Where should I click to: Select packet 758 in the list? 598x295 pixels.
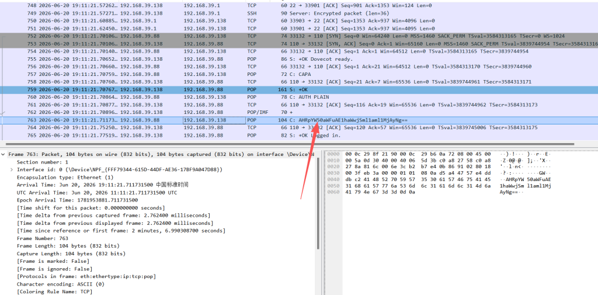pyautogui.click(x=299, y=82)
